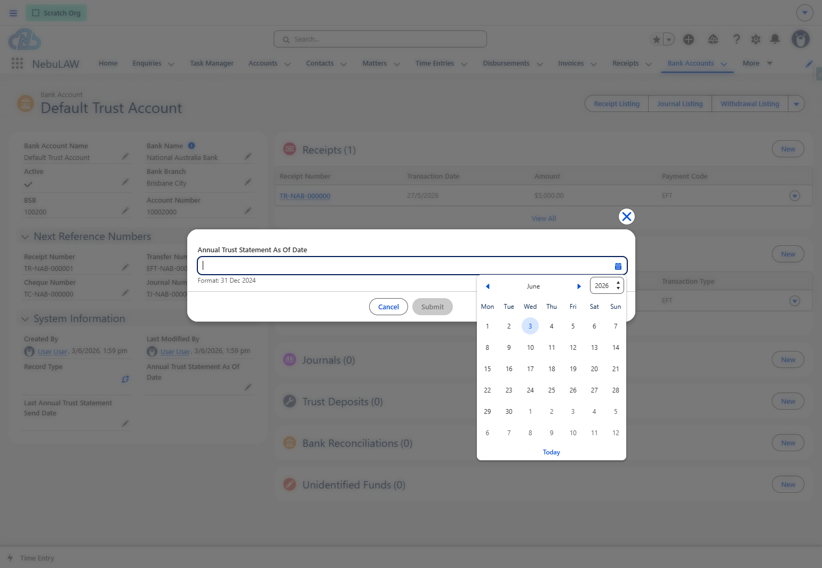
Task: Click the Favorites star icon
Action: point(657,39)
